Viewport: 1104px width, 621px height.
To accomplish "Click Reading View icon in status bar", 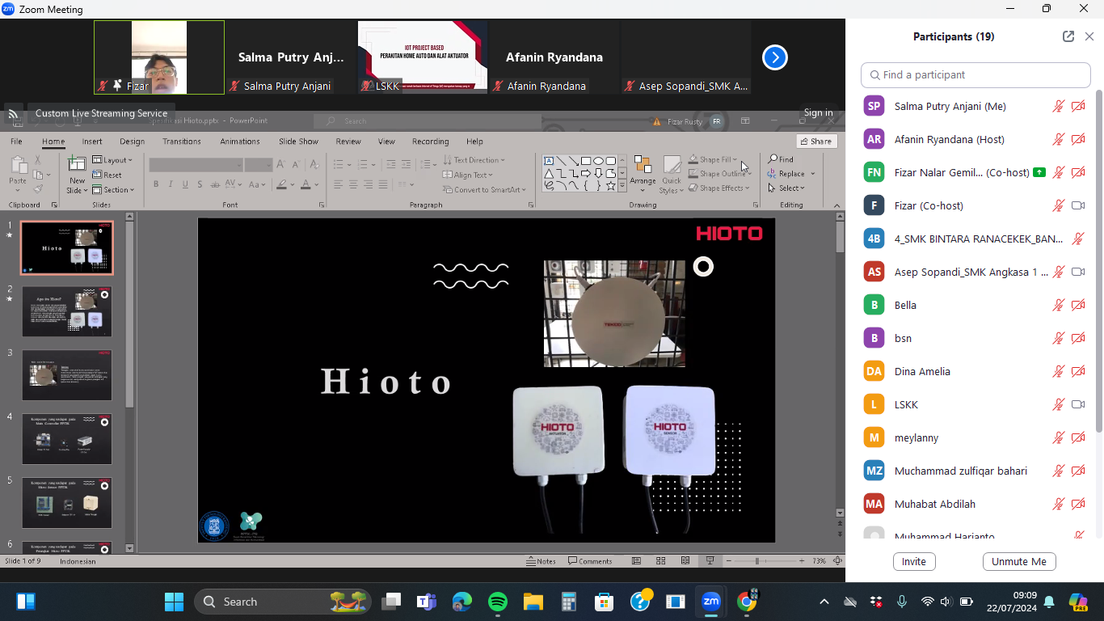I will (685, 561).
